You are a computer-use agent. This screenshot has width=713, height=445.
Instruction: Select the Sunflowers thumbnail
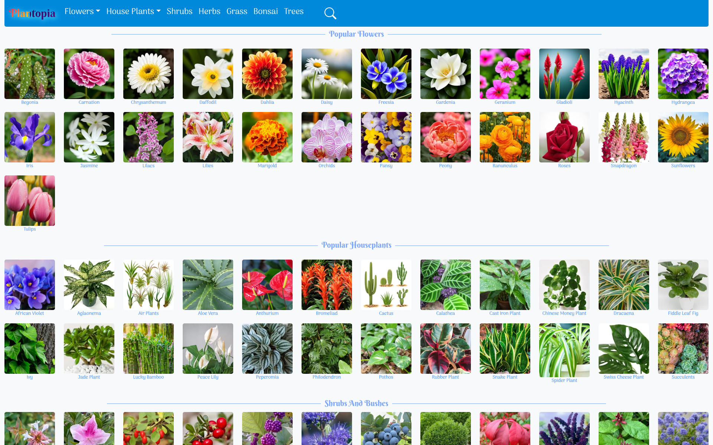[683, 137]
